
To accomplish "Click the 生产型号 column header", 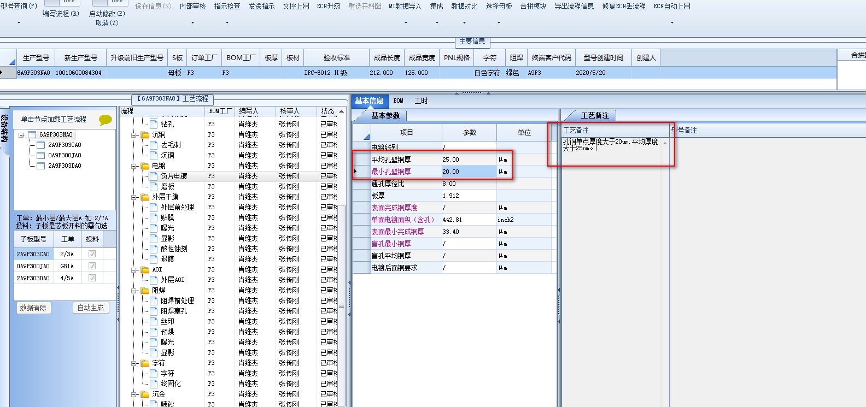I will 36,58.
